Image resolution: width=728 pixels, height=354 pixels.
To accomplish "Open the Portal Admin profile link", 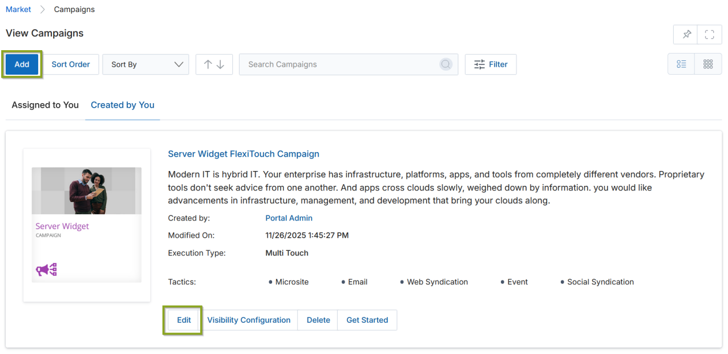I will coord(289,218).
